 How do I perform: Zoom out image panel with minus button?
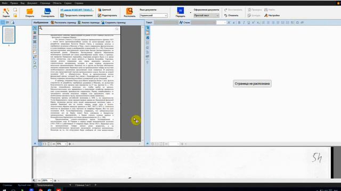click(54, 144)
